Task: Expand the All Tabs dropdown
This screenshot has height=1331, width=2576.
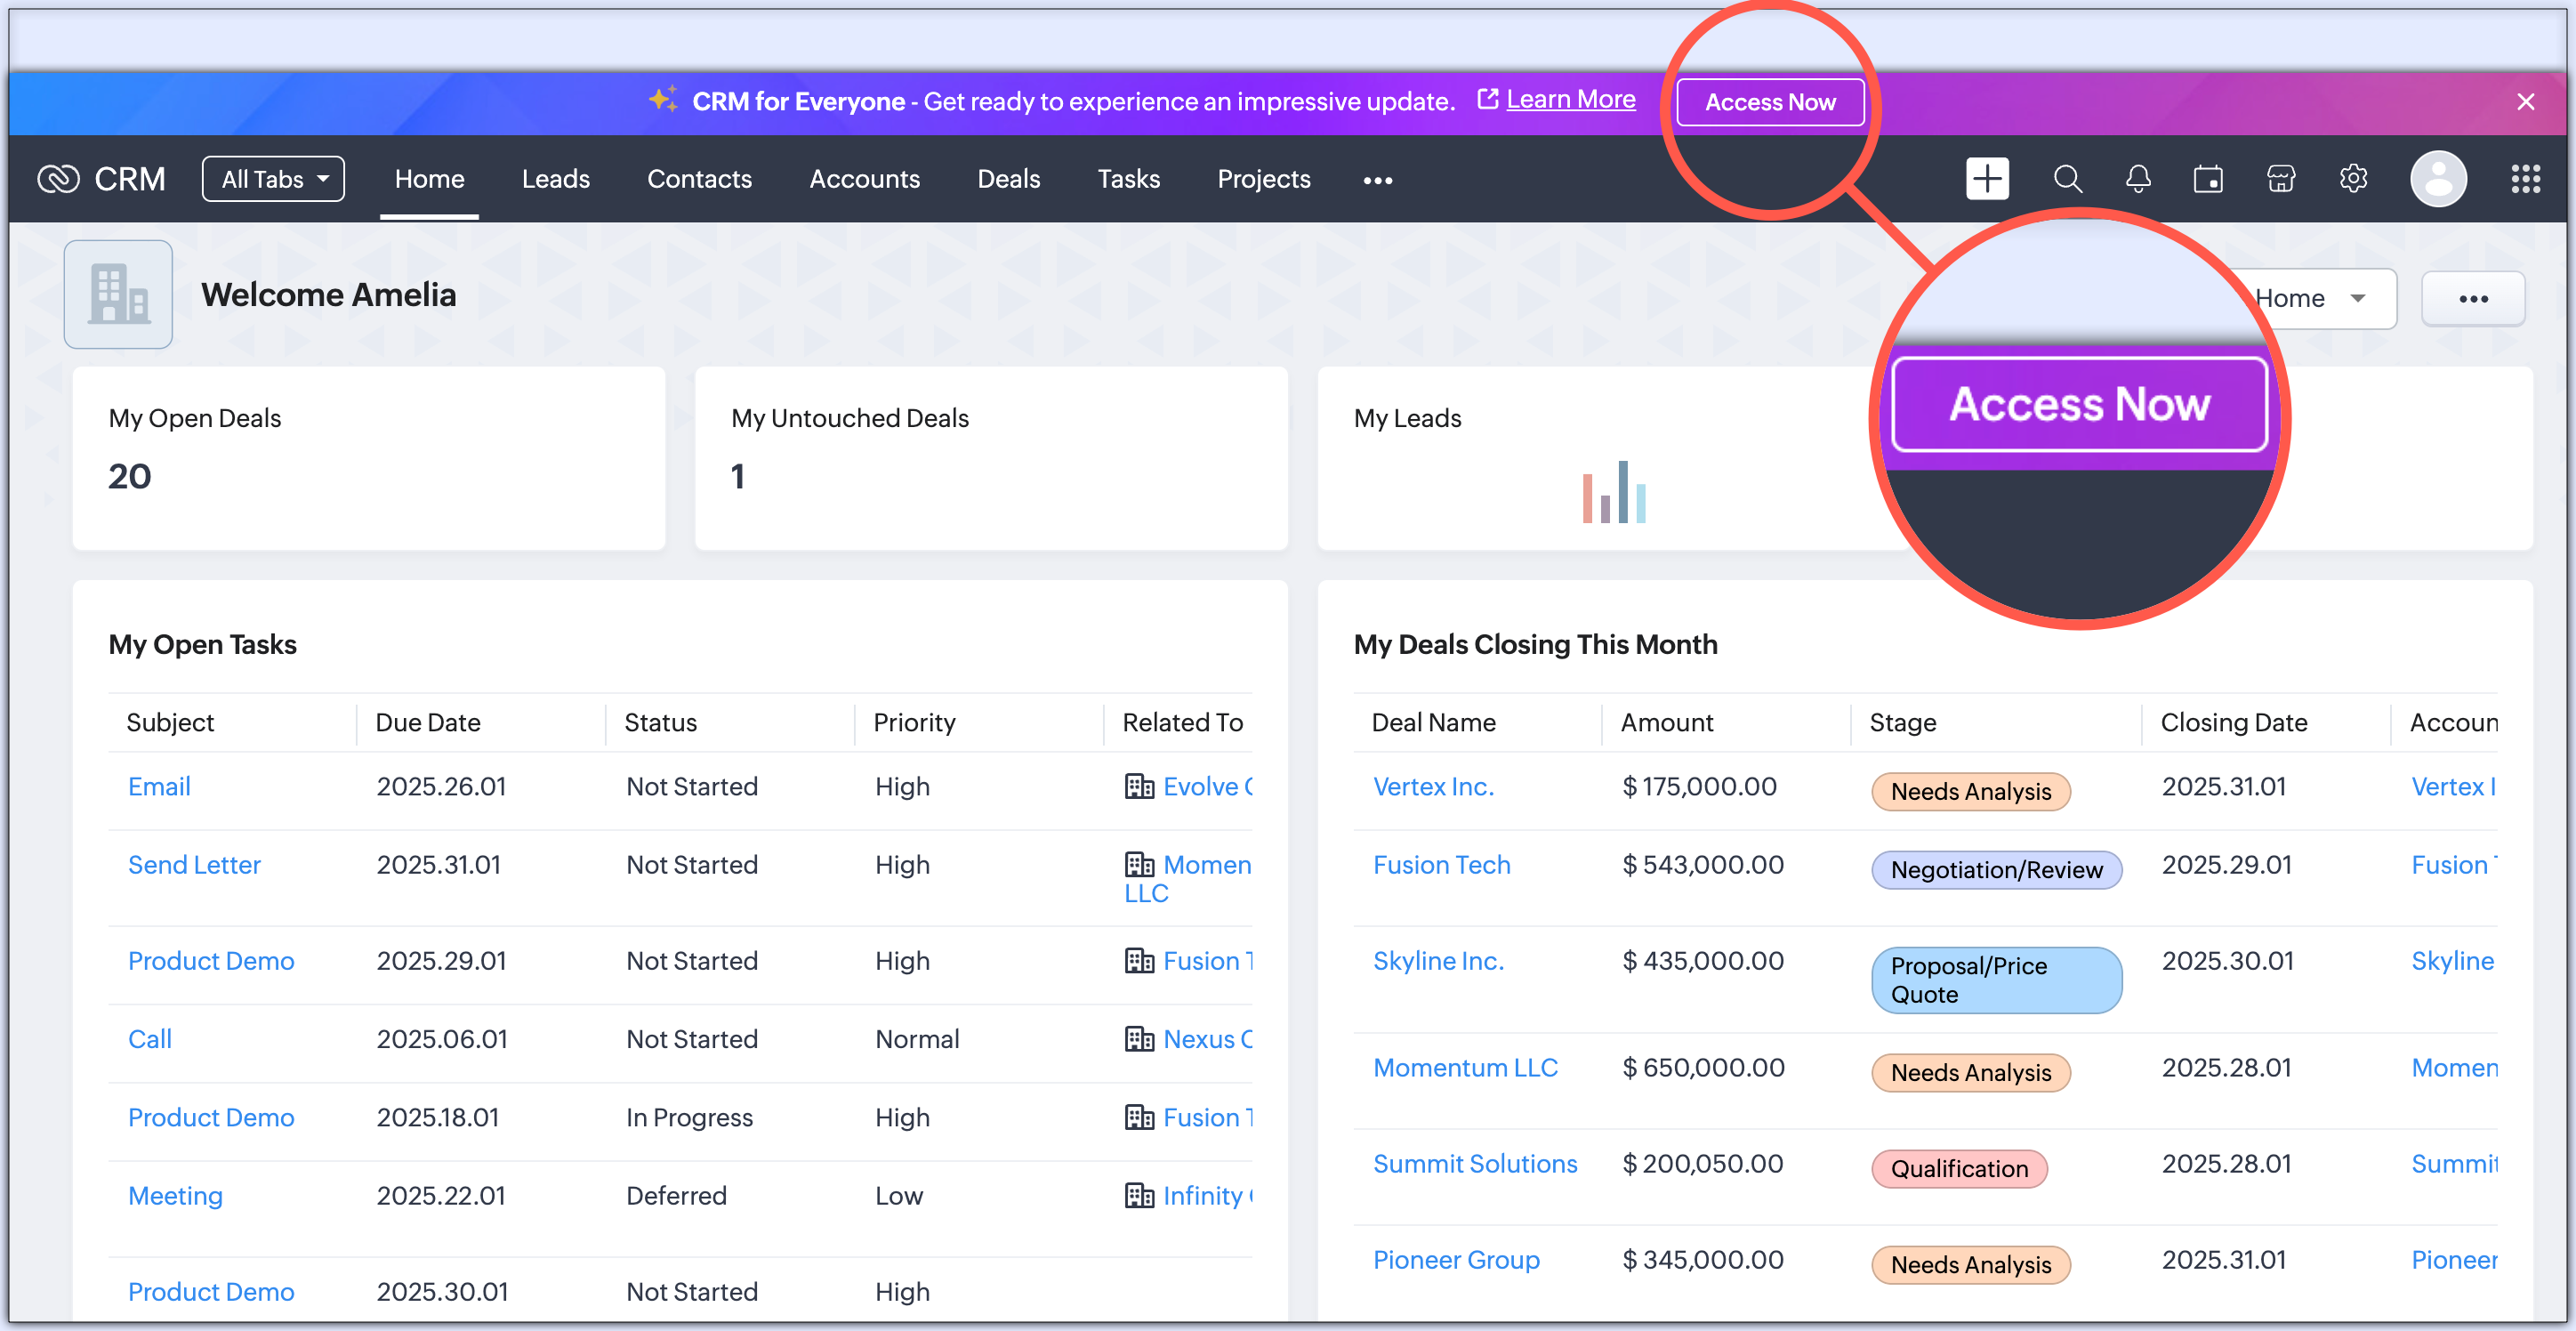Action: [x=273, y=179]
